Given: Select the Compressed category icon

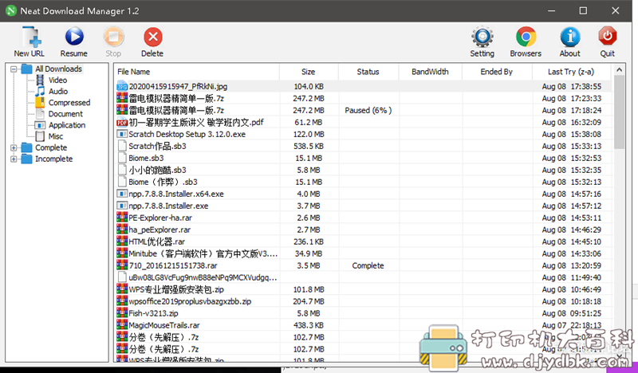Looking at the screenshot, I should tap(40, 103).
